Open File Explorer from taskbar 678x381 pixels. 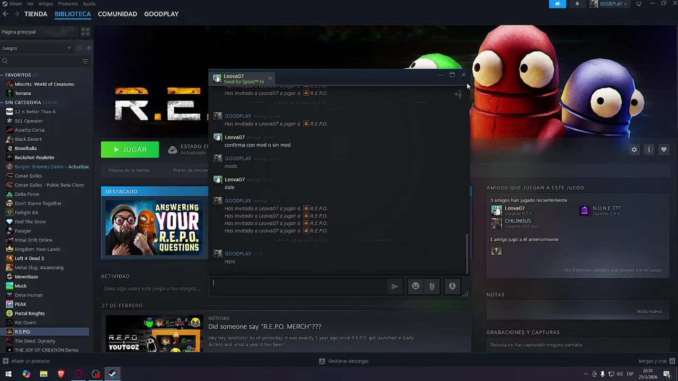tap(43, 374)
